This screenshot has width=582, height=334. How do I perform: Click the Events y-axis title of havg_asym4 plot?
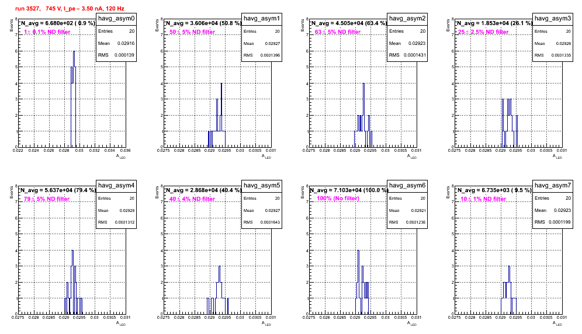click(x=11, y=192)
